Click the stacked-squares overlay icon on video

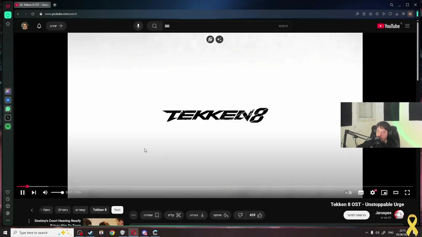click(210, 39)
